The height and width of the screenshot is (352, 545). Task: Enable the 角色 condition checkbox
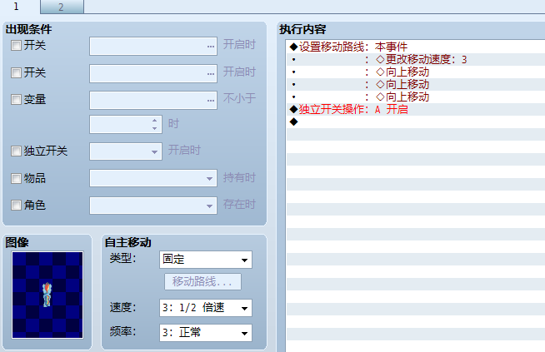(x=16, y=206)
